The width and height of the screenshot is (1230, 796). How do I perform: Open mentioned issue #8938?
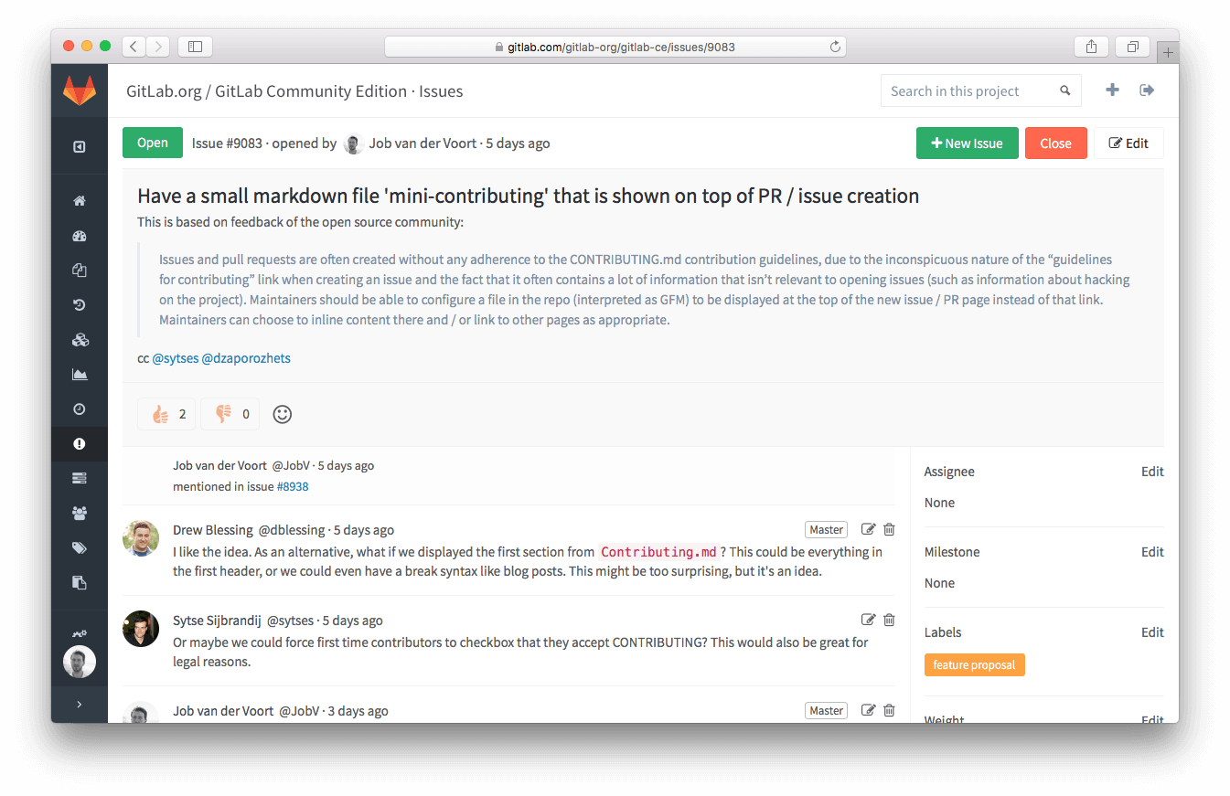pyautogui.click(x=293, y=486)
